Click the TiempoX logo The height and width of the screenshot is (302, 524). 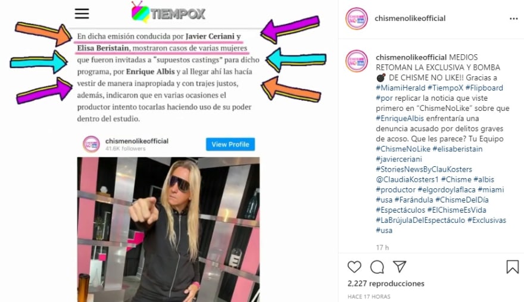[x=168, y=13]
